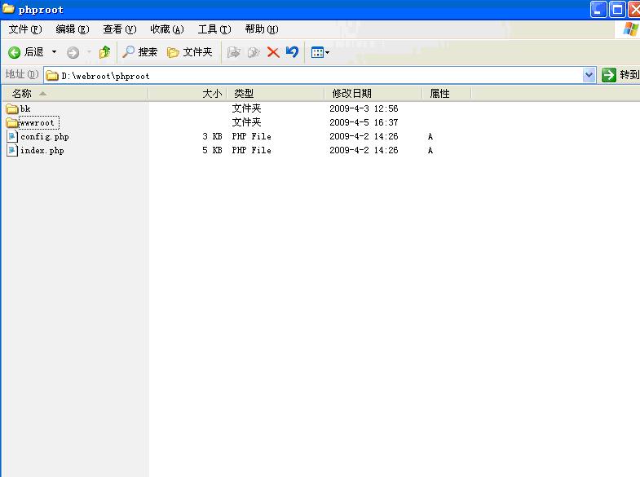Sort by the Date Modified (修改日期) column
Viewport: 640px width, 477px height.
pos(372,94)
